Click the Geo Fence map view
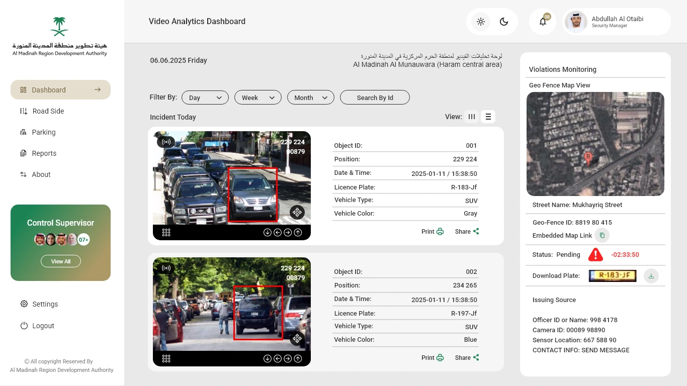 pyautogui.click(x=595, y=144)
